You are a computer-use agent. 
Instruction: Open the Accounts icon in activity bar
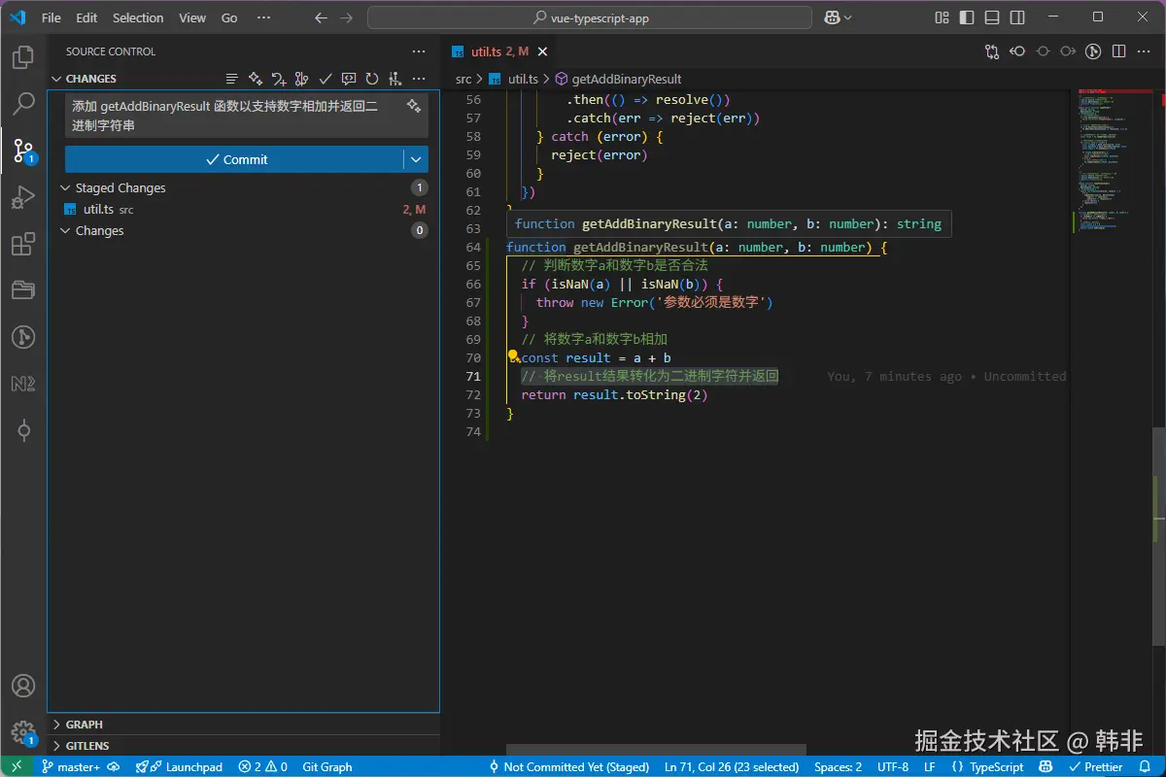(23, 687)
